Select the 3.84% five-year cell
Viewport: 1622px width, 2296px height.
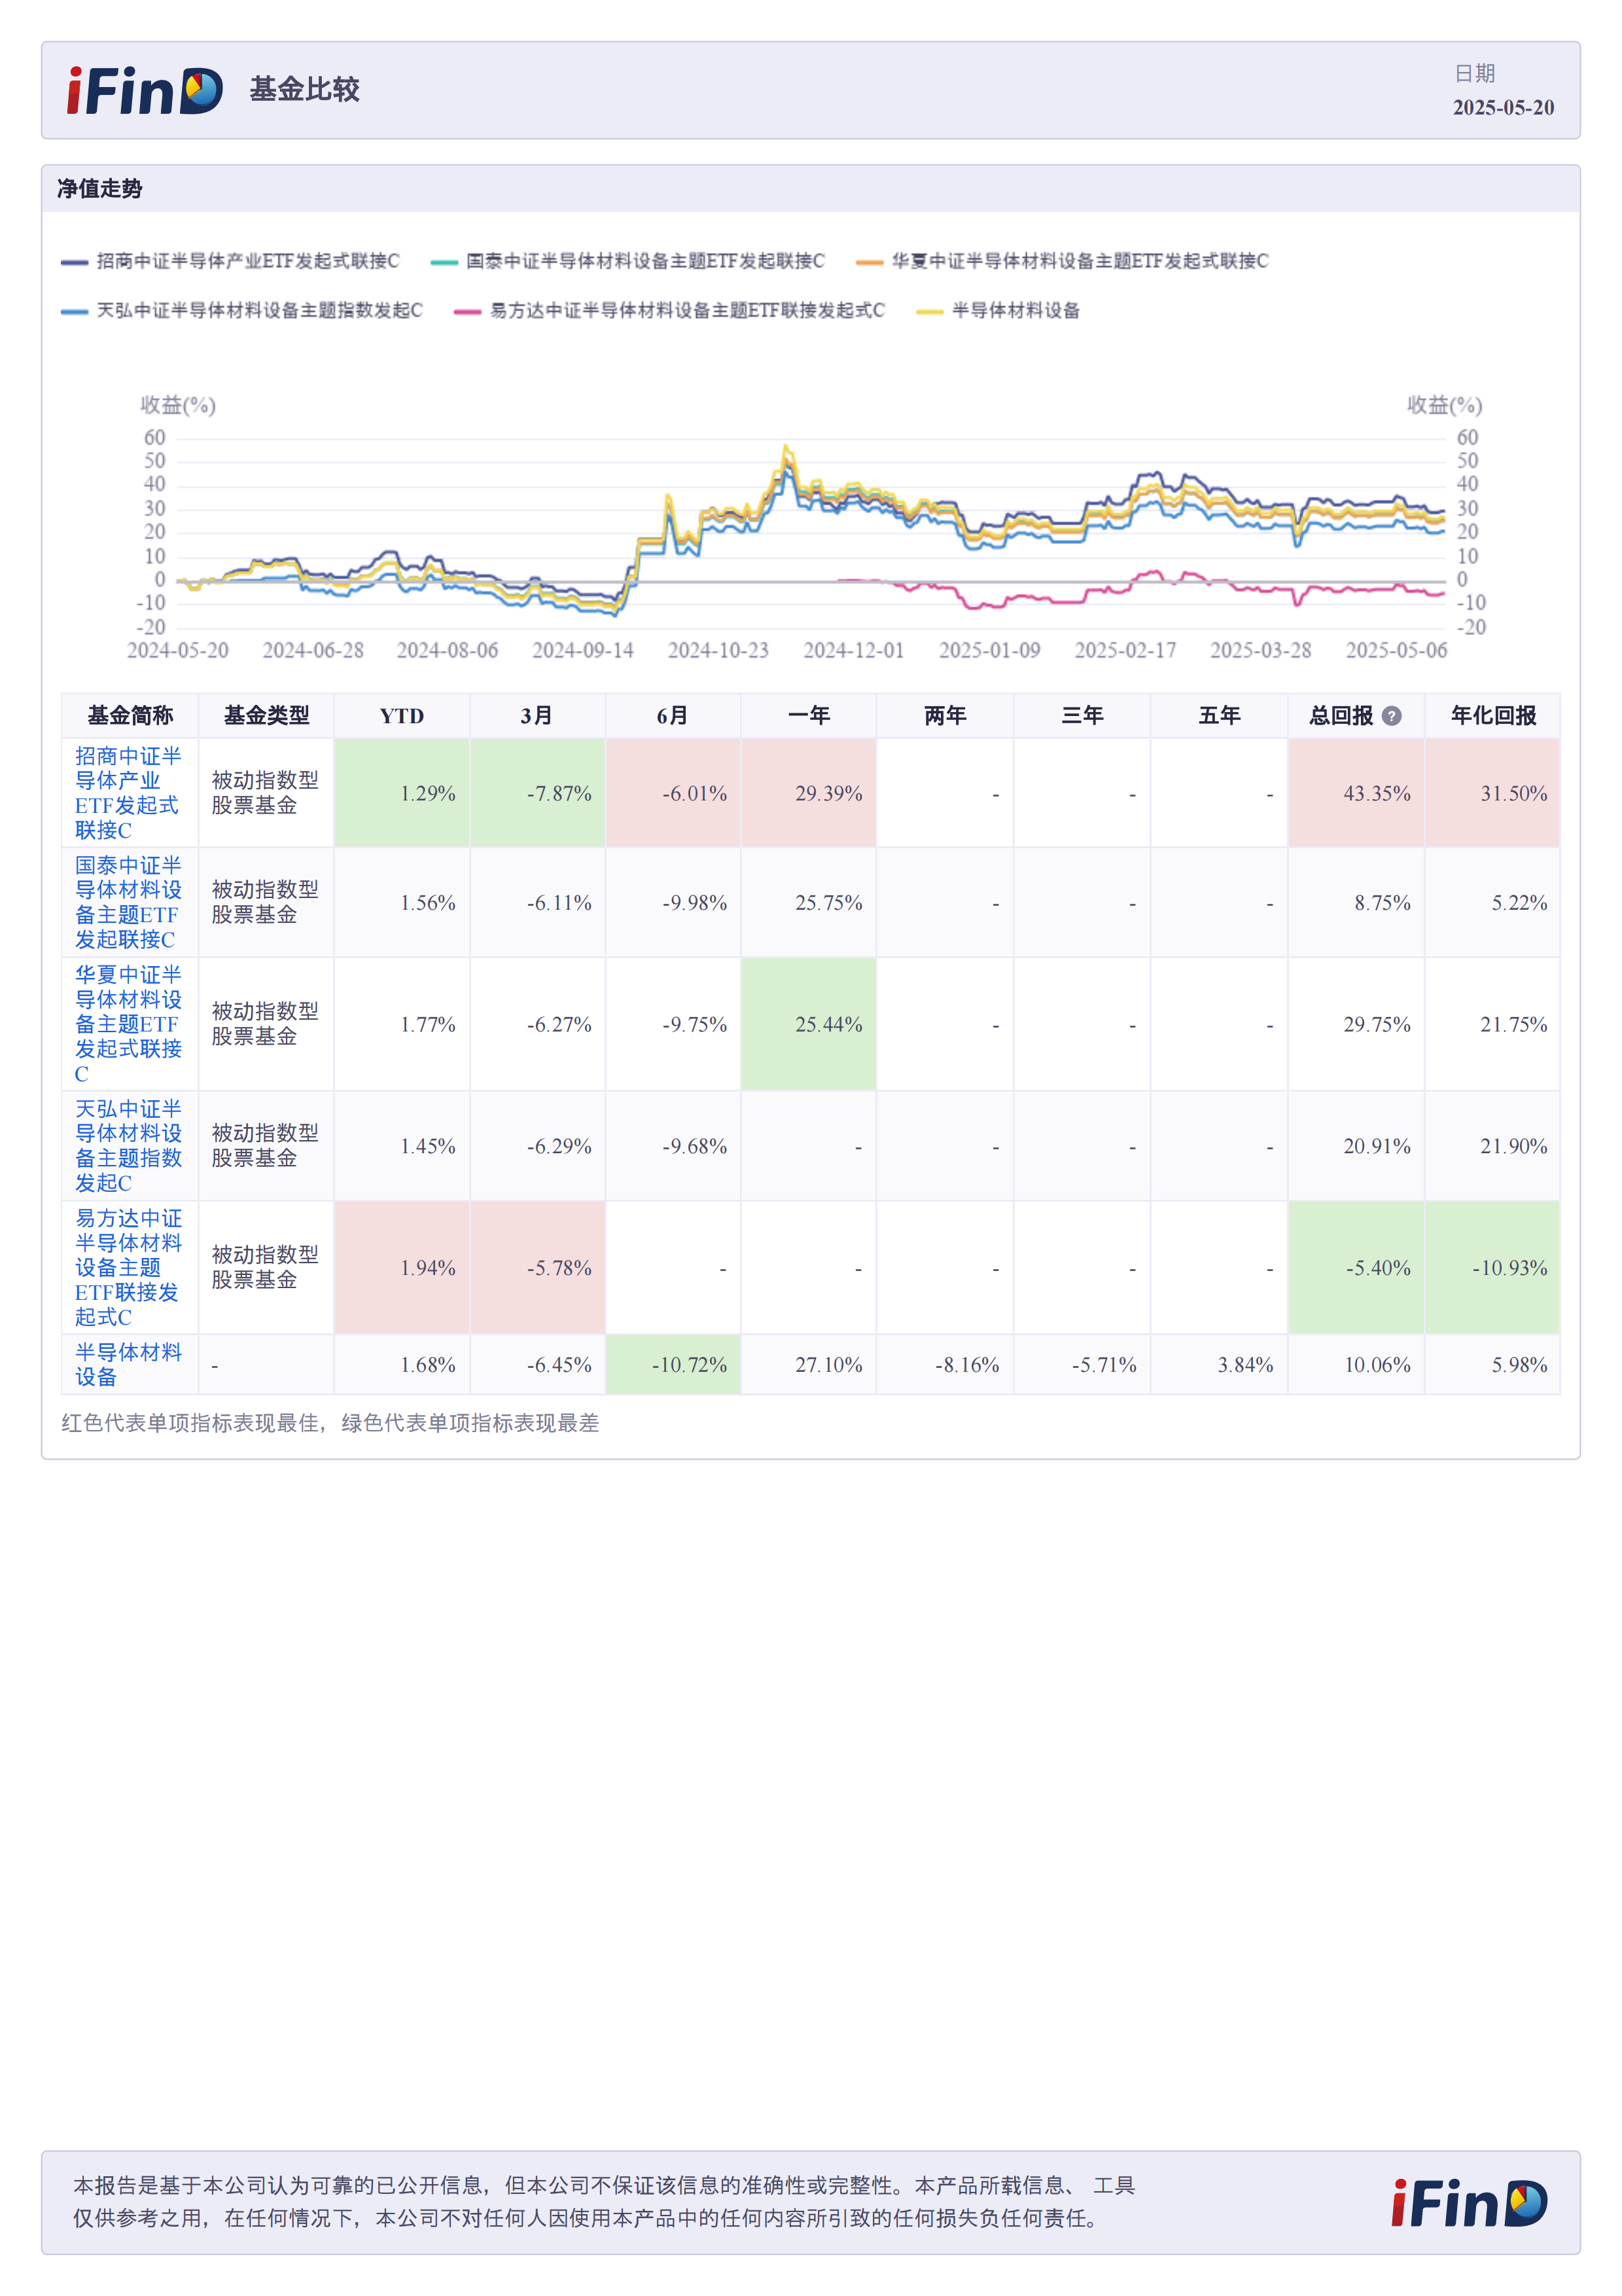pyautogui.click(x=1219, y=1365)
